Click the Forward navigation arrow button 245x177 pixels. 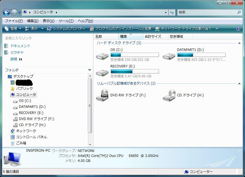click(14, 12)
